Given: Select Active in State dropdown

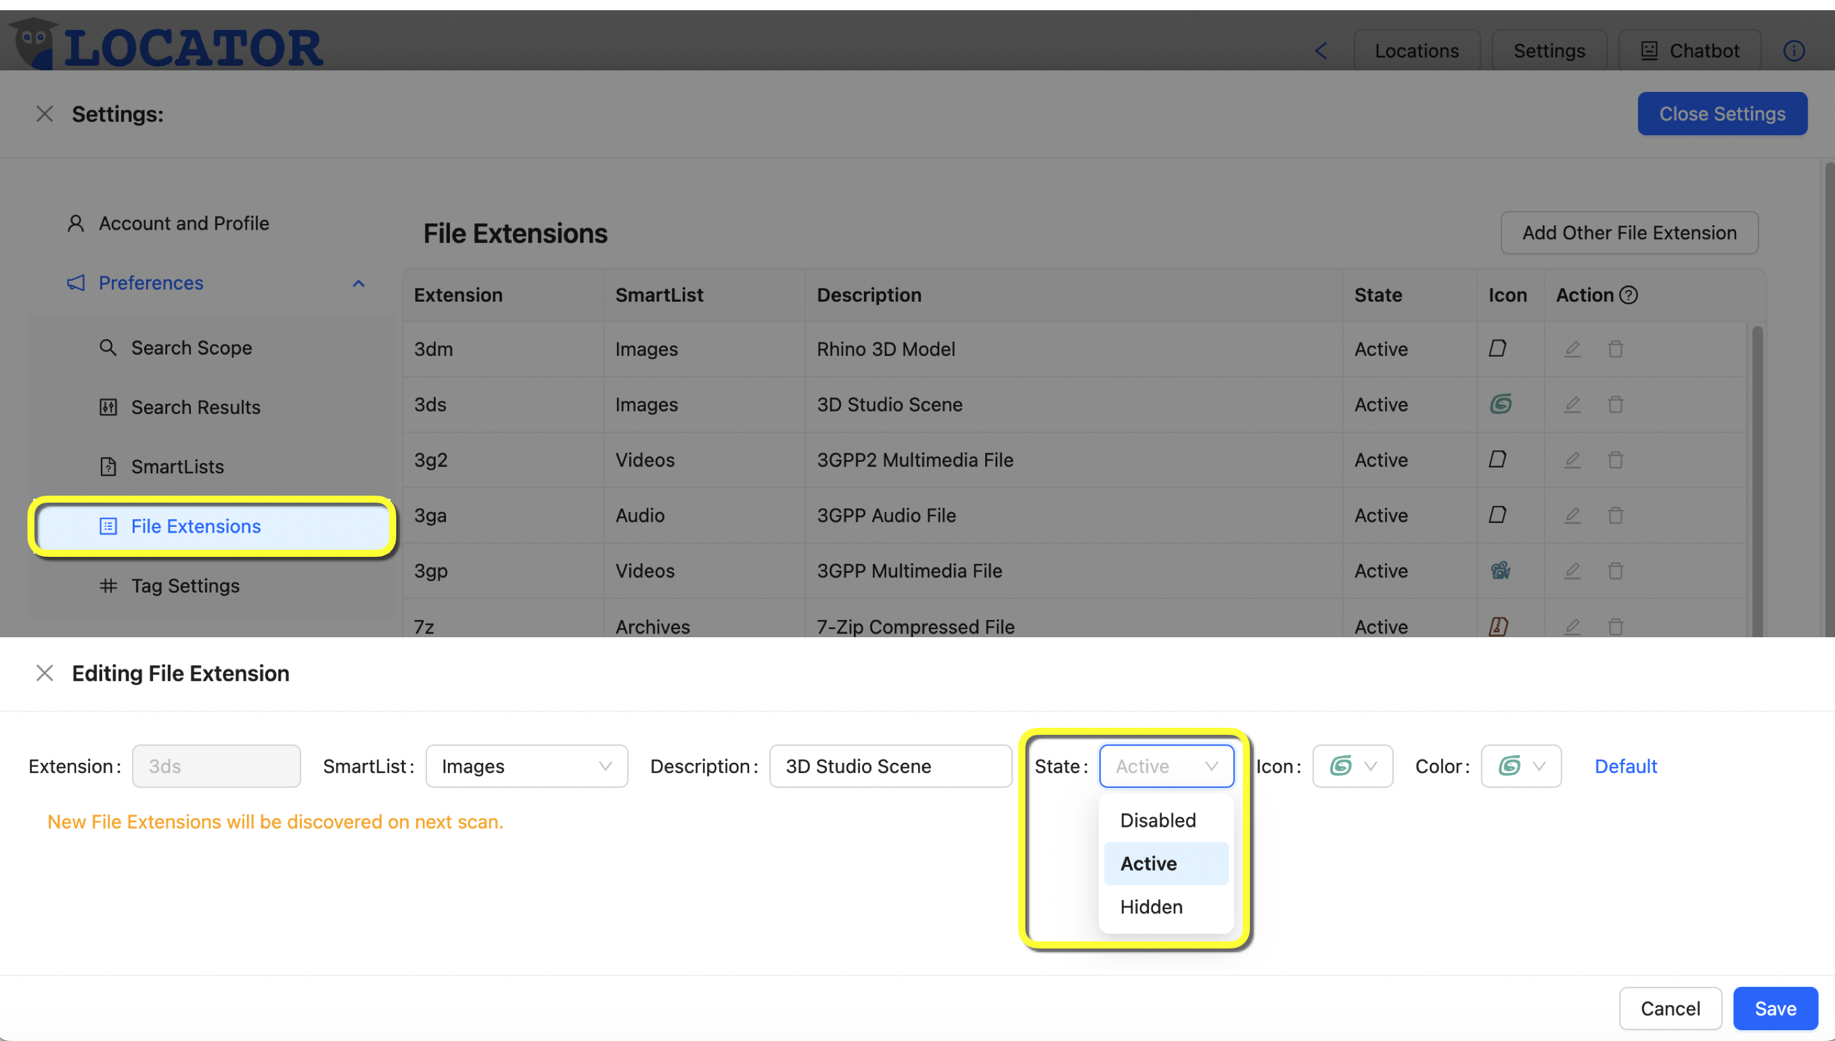Looking at the screenshot, I should tap(1166, 864).
